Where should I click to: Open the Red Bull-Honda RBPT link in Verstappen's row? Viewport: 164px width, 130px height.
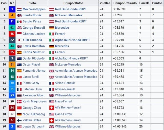(71, 9)
